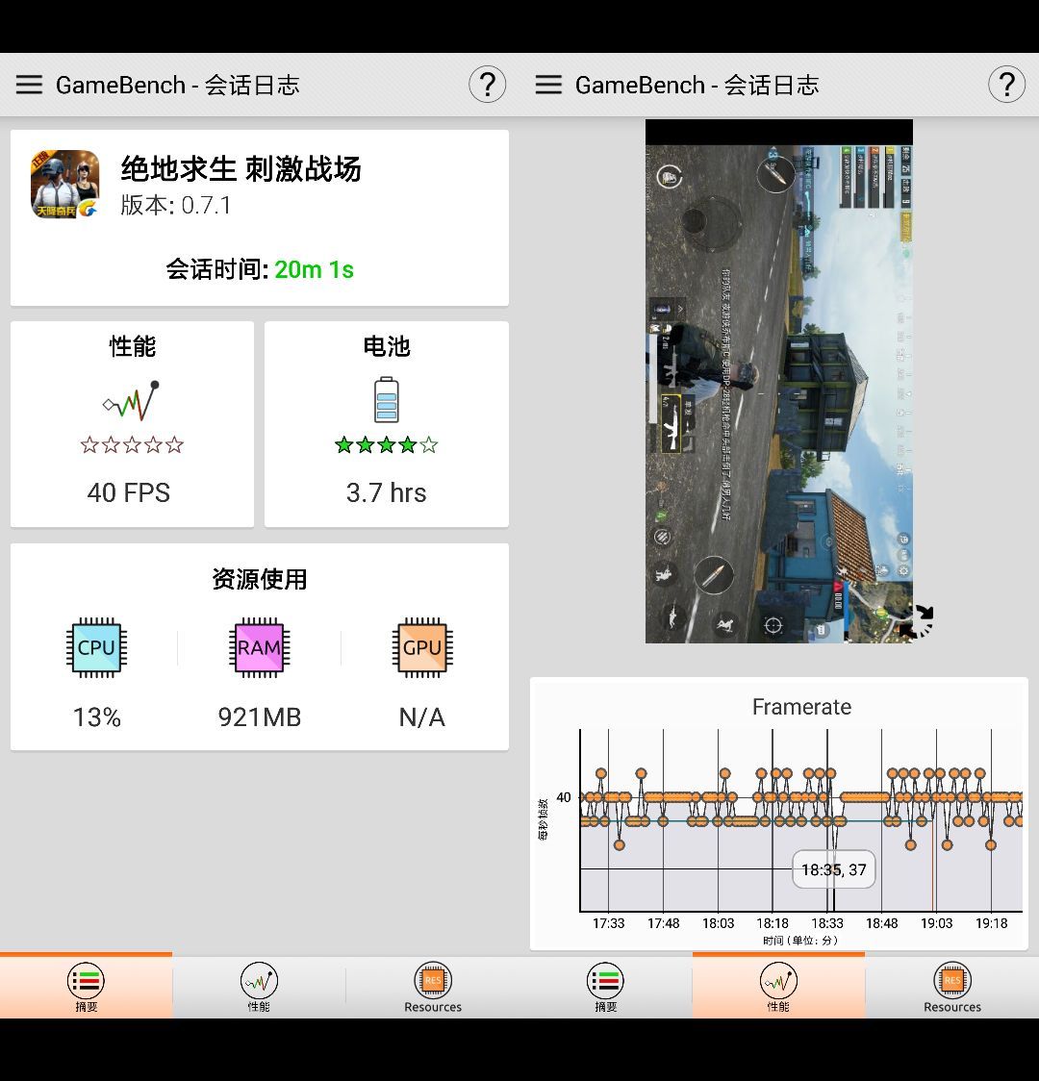Switch to Resources tab in left panel
This screenshot has width=1039, height=1081.
pos(432,988)
